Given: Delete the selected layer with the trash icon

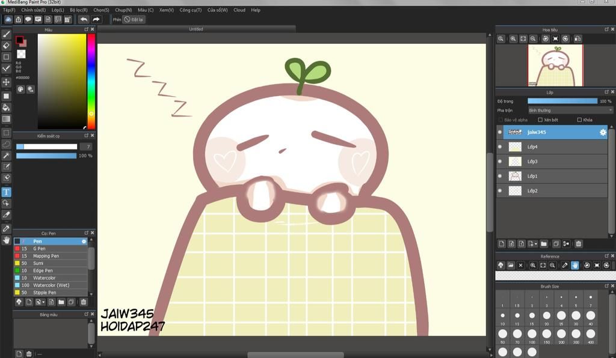Looking at the screenshot, I should click(579, 244).
